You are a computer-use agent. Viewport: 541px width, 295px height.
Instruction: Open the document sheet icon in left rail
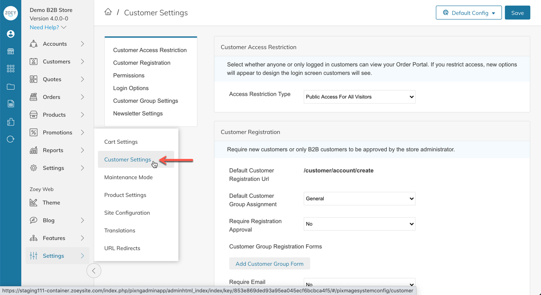tap(11, 104)
